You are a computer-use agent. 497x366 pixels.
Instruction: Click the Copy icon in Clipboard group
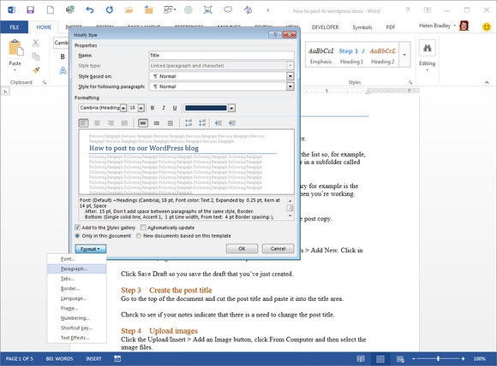click(x=36, y=56)
